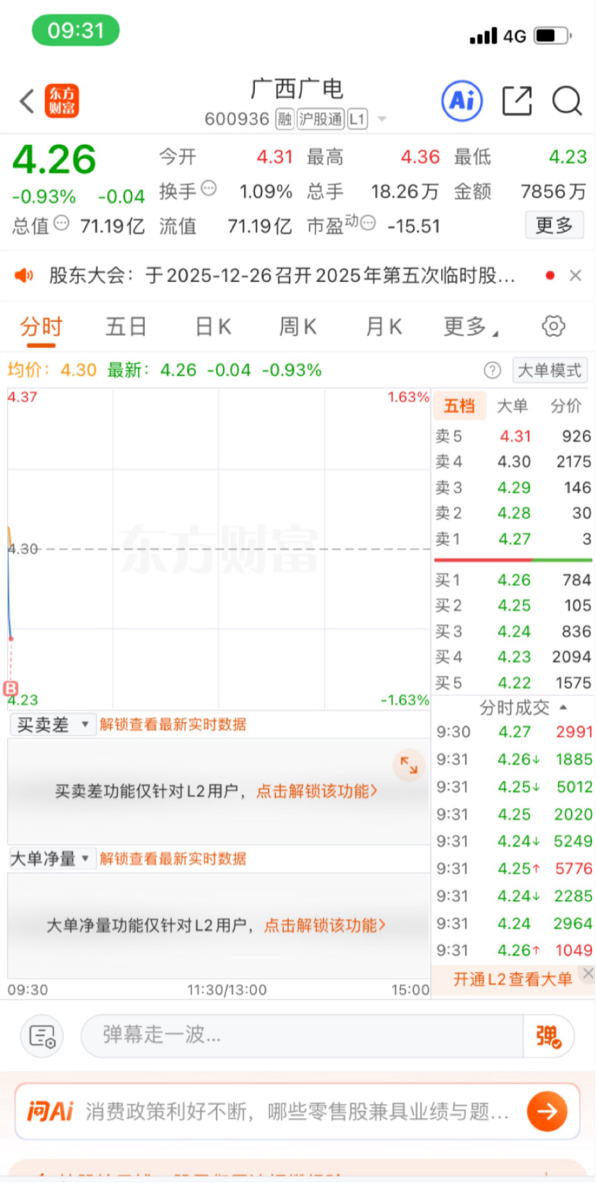Open chart settings gear icon

click(x=553, y=326)
